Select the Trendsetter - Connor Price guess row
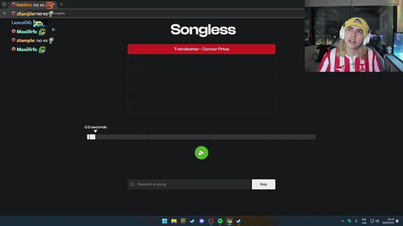The height and width of the screenshot is (226, 403). point(201,49)
